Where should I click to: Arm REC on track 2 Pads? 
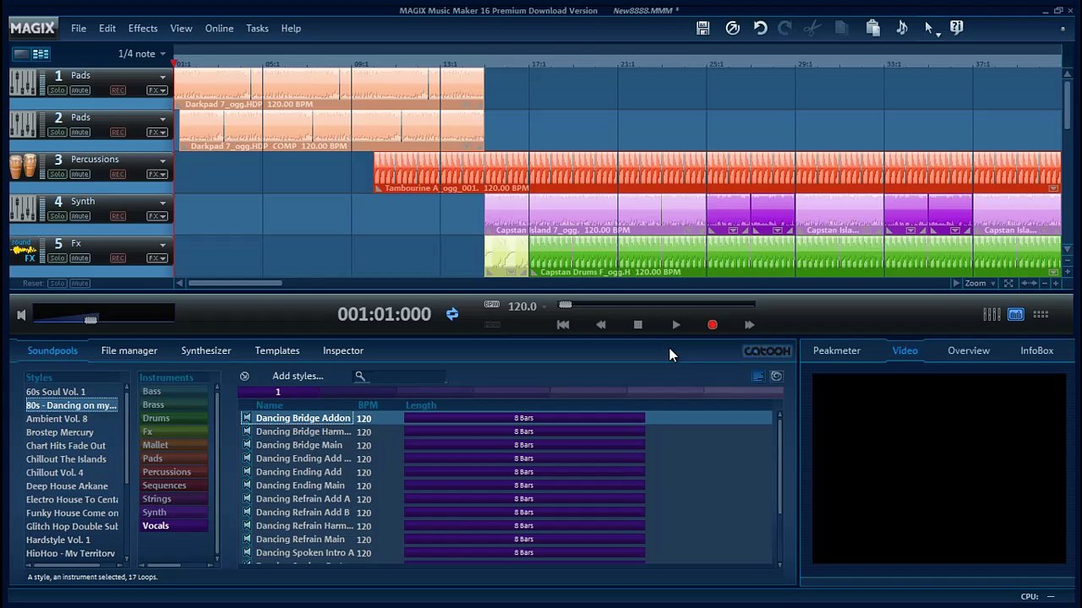coord(117,133)
